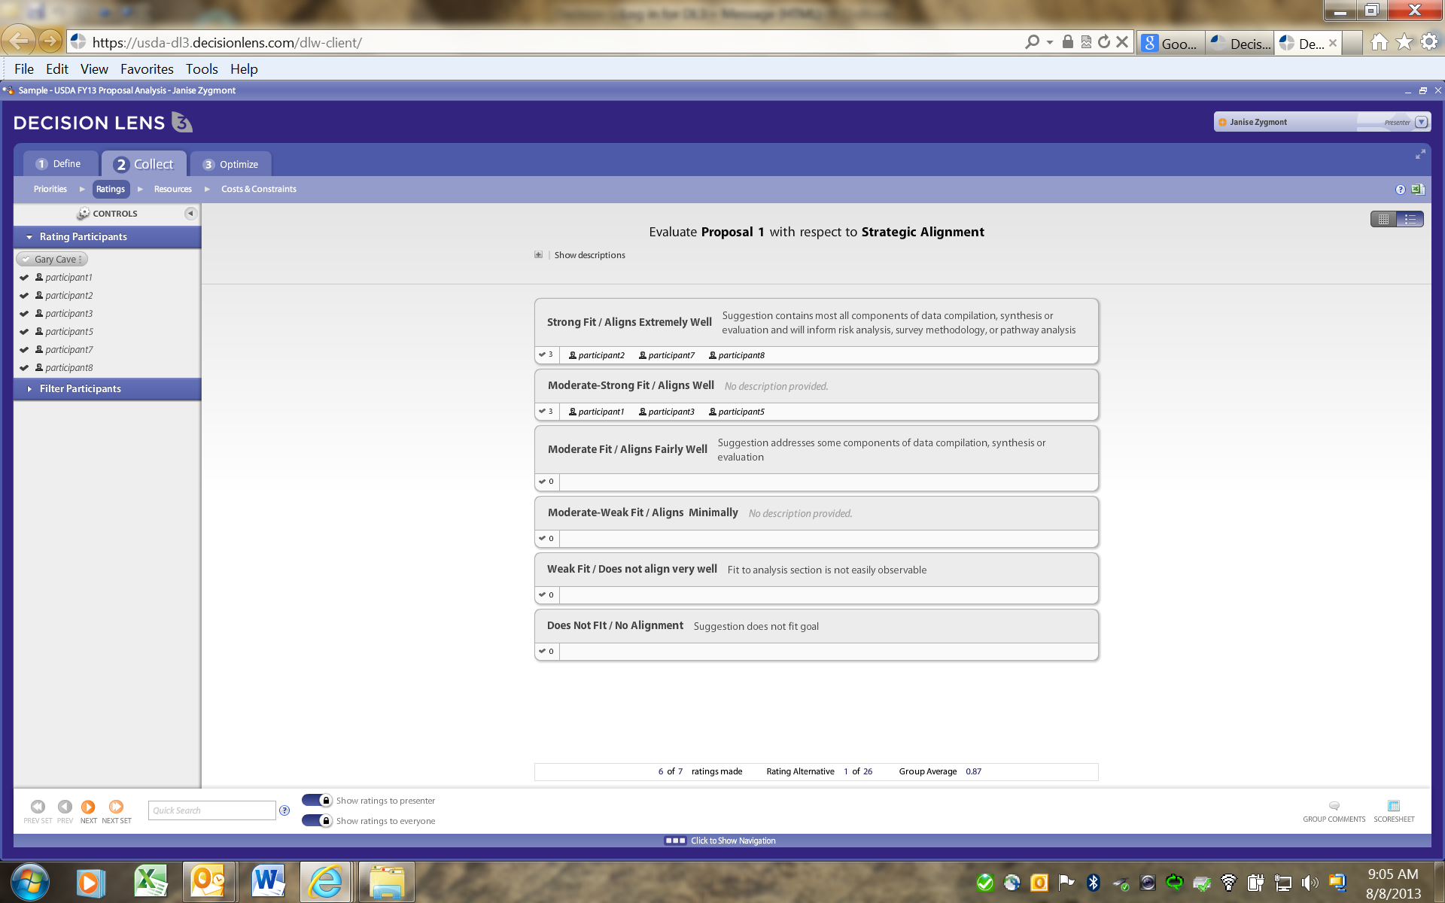Collapse the Controls panel arrow
The height and width of the screenshot is (903, 1445).
tap(190, 214)
